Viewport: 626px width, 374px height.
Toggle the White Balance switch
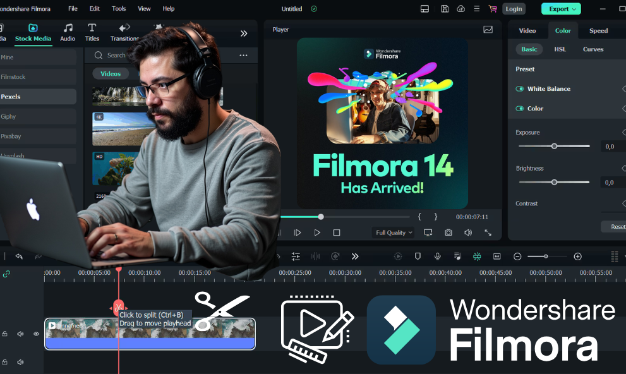(x=520, y=89)
